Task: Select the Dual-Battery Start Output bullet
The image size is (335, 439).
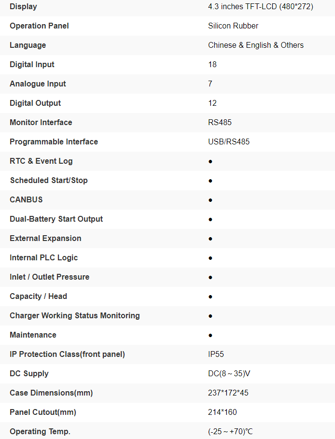Action: [x=210, y=219]
